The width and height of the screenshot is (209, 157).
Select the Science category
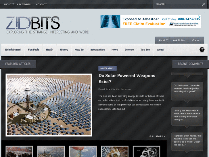[x=129, y=50]
